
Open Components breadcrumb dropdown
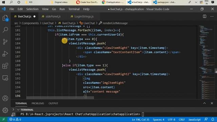tap(30, 23)
